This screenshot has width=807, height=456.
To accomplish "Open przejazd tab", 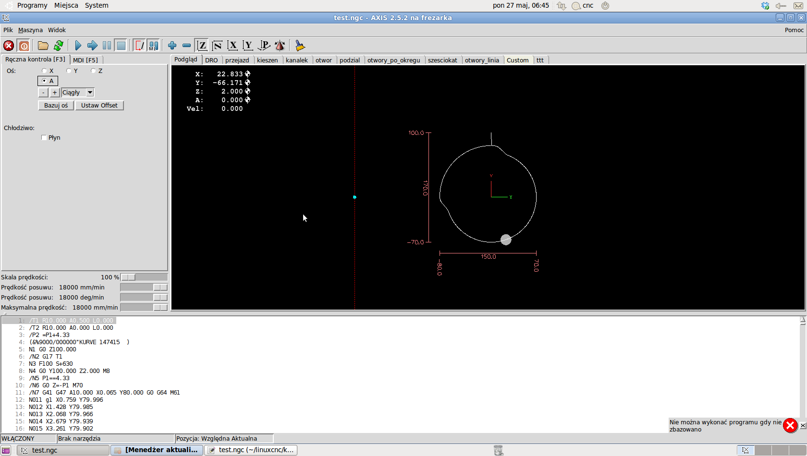I will coord(237,60).
